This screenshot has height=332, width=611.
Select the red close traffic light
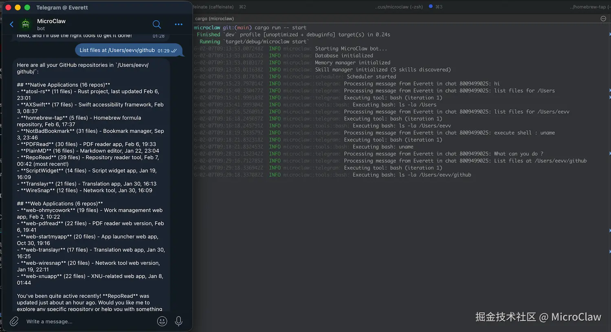[8, 7]
